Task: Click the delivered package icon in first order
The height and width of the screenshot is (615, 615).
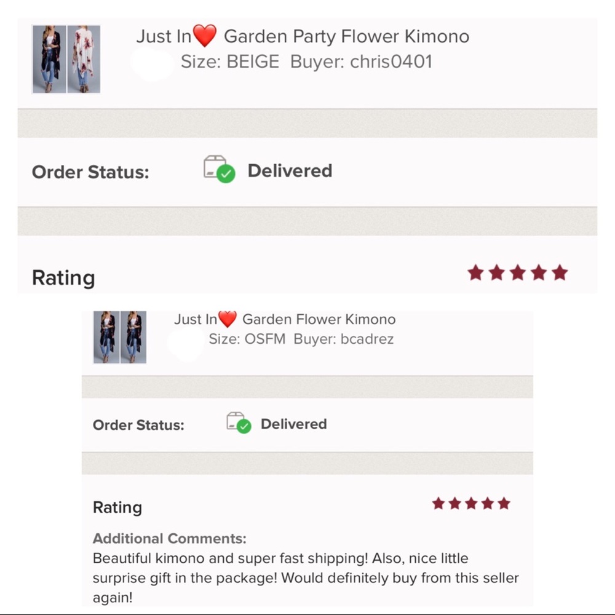Action: (x=220, y=169)
